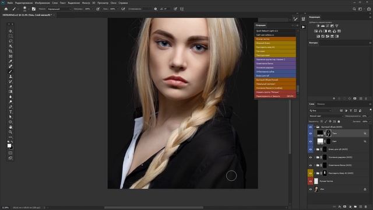Expand the Разгладить кожу #1 layer group
This screenshot has width=373, height=210.
315,173
